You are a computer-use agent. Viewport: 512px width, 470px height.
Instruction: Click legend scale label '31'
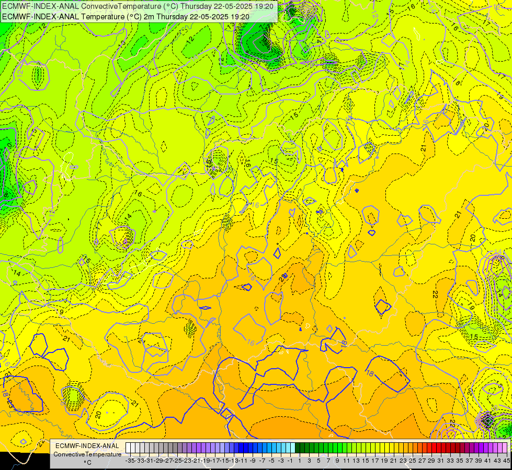click(x=441, y=461)
